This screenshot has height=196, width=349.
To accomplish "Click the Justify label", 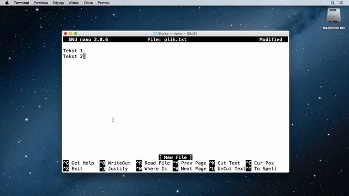I will click(118, 169).
